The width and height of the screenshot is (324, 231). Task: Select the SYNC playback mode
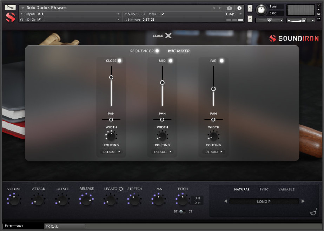pos(264,189)
